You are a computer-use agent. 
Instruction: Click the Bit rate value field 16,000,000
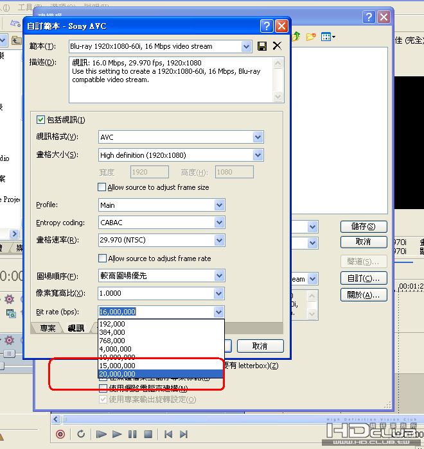point(155,312)
